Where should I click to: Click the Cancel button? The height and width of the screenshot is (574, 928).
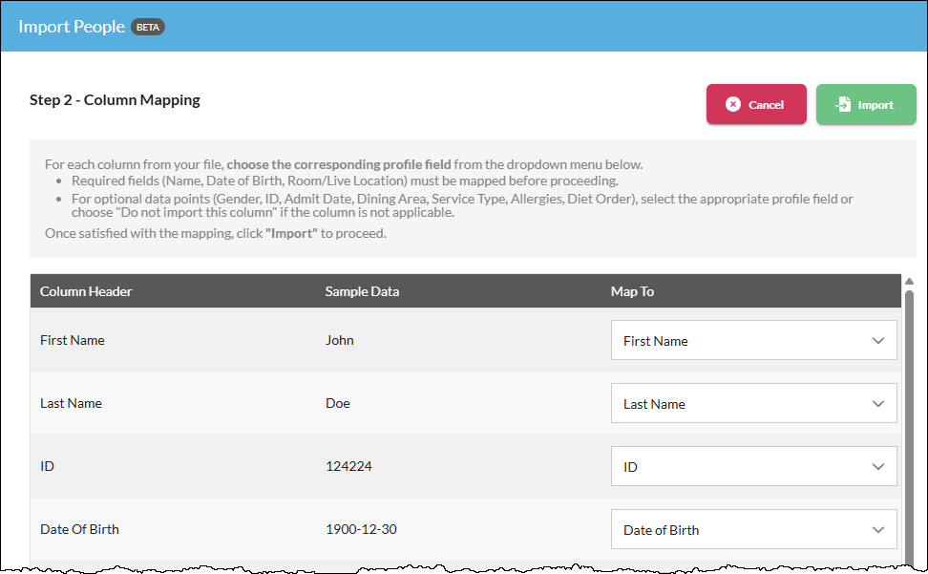(756, 104)
